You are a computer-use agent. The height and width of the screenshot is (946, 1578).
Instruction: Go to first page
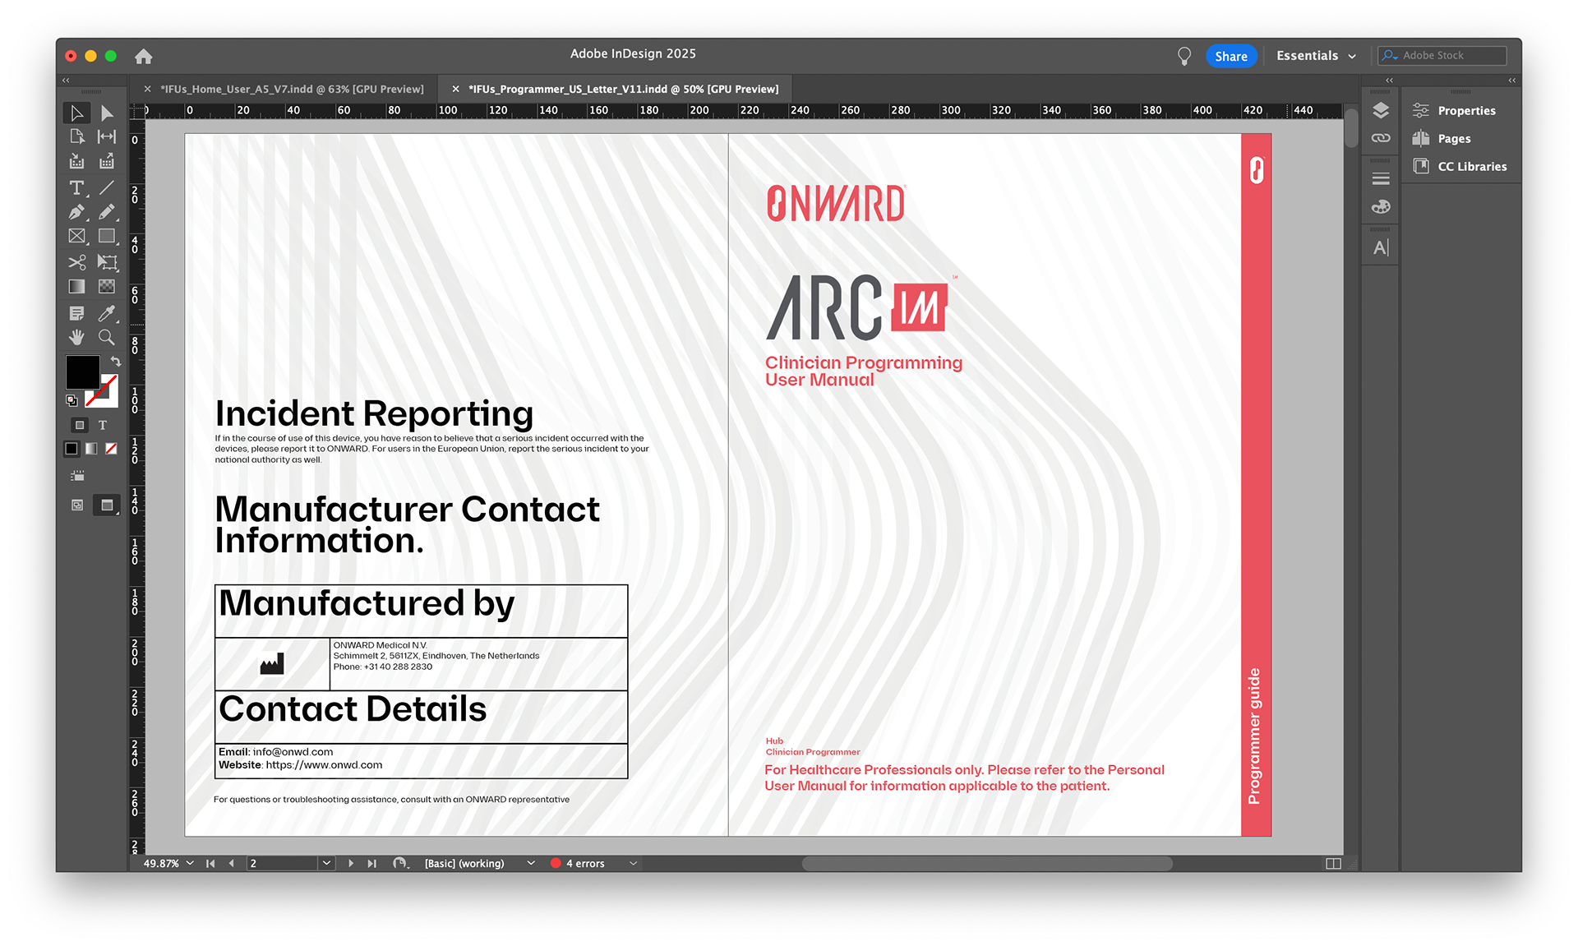pos(210,863)
